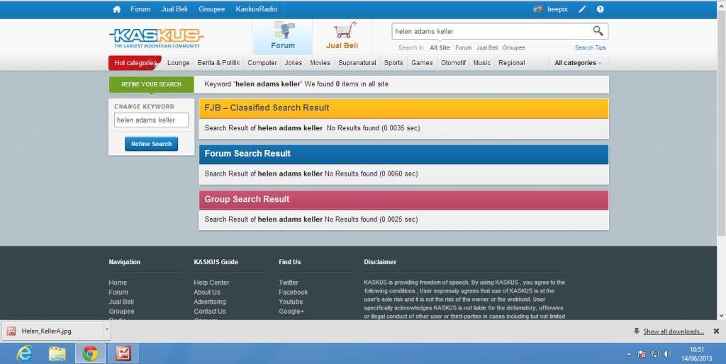Open Berita & Politik category
Screen dimensions: 726x364
tap(218, 63)
